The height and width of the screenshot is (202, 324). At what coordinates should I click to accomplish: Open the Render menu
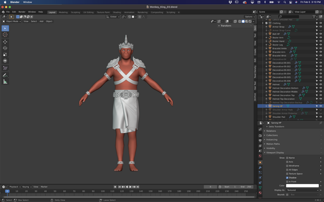pyautogui.click(x=22, y=12)
